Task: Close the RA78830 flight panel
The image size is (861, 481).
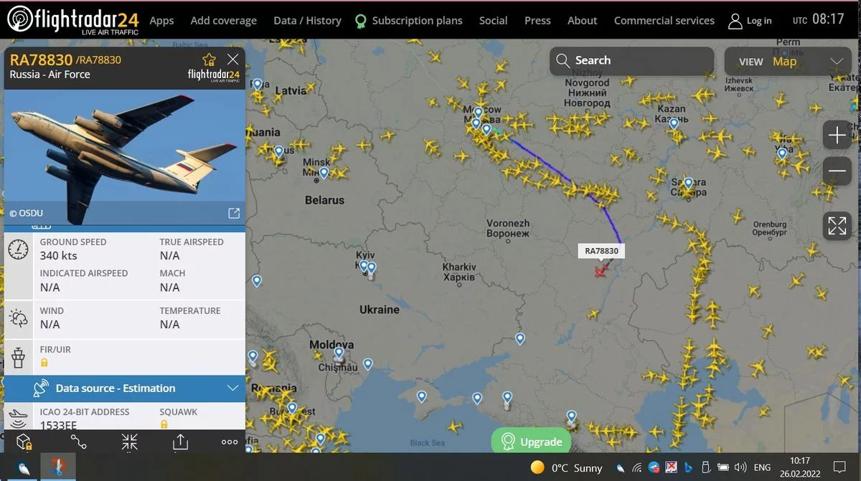Action: [x=232, y=59]
